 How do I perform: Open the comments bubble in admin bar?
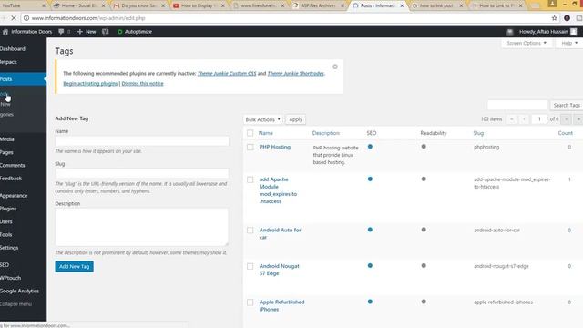coord(61,32)
